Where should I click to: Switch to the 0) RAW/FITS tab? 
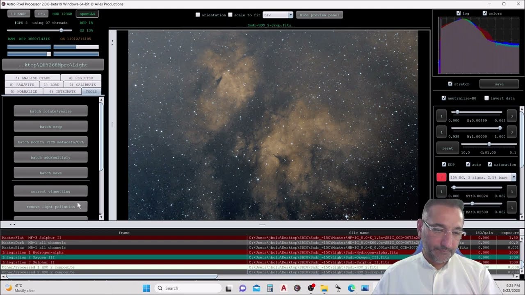[x=22, y=85]
